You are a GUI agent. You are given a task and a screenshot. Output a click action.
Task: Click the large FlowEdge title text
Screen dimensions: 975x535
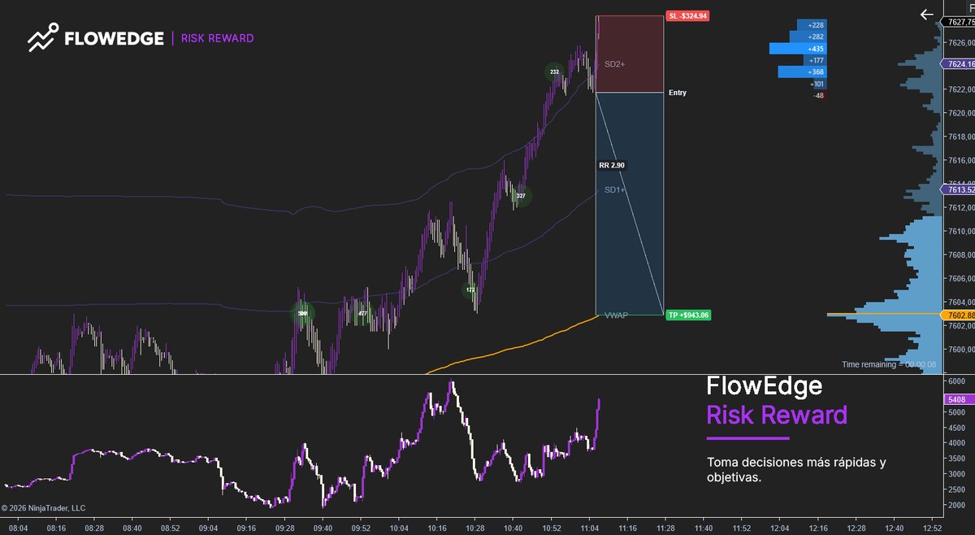coord(765,385)
